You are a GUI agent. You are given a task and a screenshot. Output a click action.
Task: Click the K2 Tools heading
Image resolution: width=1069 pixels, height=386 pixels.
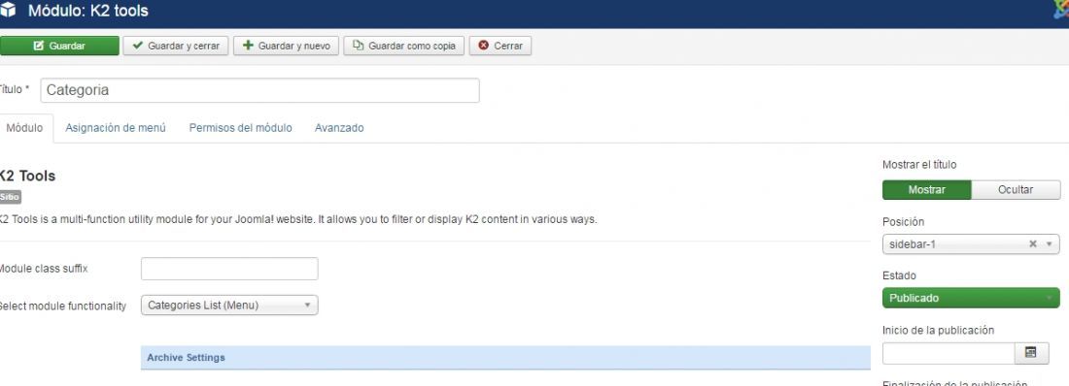click(x=27, y=176)
